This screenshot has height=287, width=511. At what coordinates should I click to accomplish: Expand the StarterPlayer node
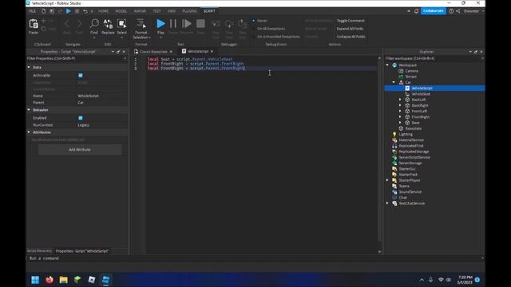pyautogui.click(x=387, y=180)
